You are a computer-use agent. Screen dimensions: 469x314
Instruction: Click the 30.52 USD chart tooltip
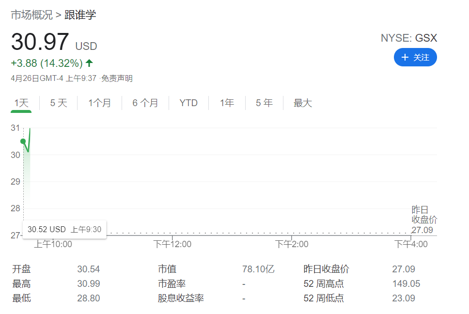64,229
